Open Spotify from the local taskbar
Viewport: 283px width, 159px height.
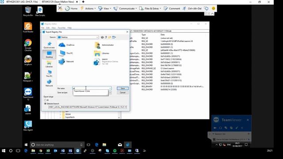click(115, 151)
